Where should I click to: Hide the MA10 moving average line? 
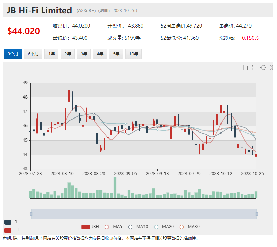(x=137, y=227)
